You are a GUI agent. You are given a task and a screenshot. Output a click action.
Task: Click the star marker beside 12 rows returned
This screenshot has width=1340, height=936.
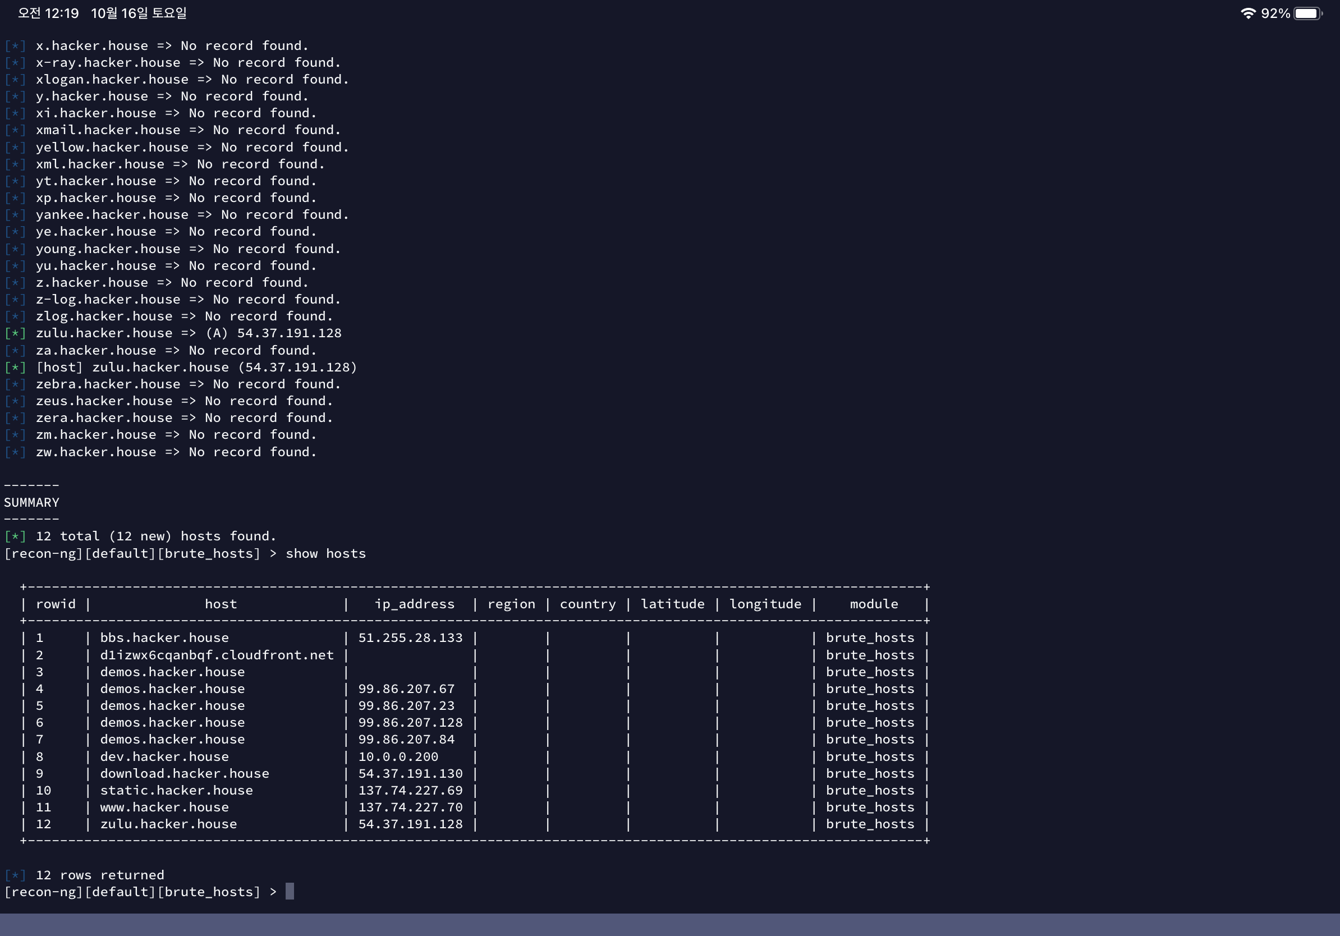[x=15, y=875]
